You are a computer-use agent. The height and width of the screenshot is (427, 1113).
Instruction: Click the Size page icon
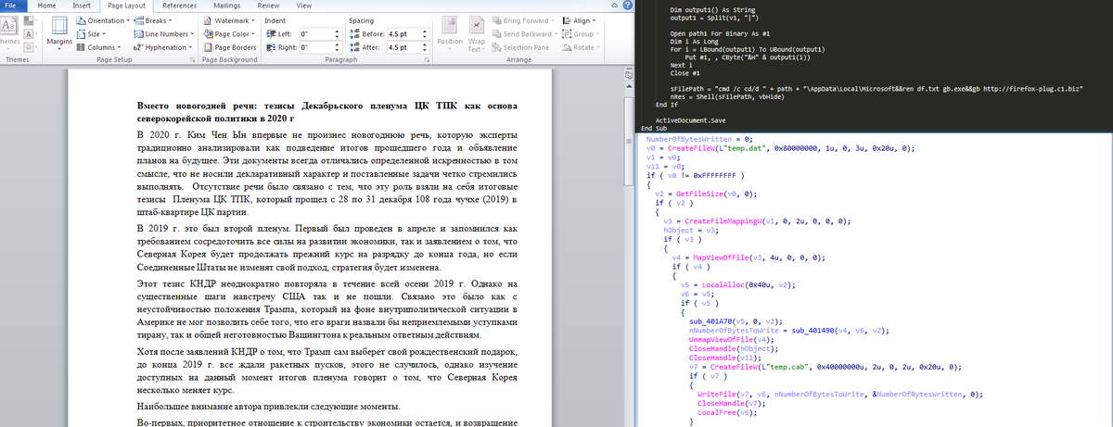coord(82,33)
